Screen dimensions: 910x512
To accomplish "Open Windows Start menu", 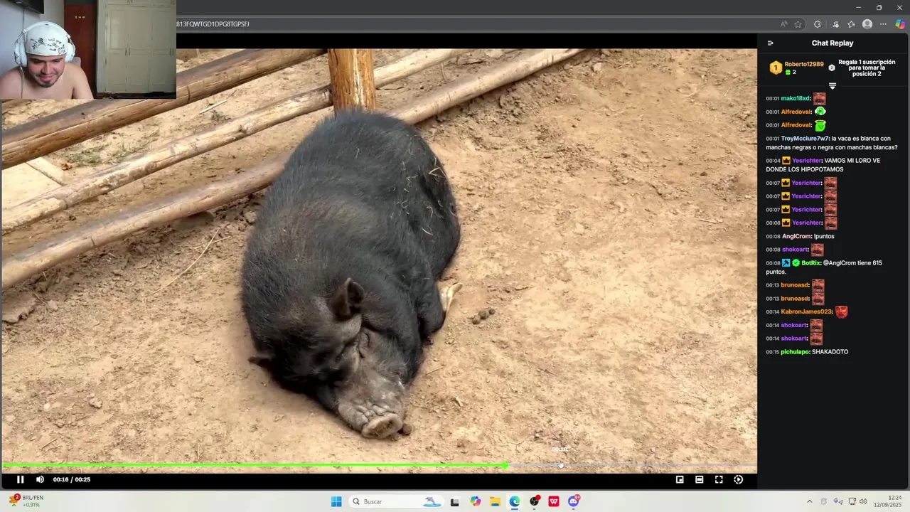I will point(336,501).
